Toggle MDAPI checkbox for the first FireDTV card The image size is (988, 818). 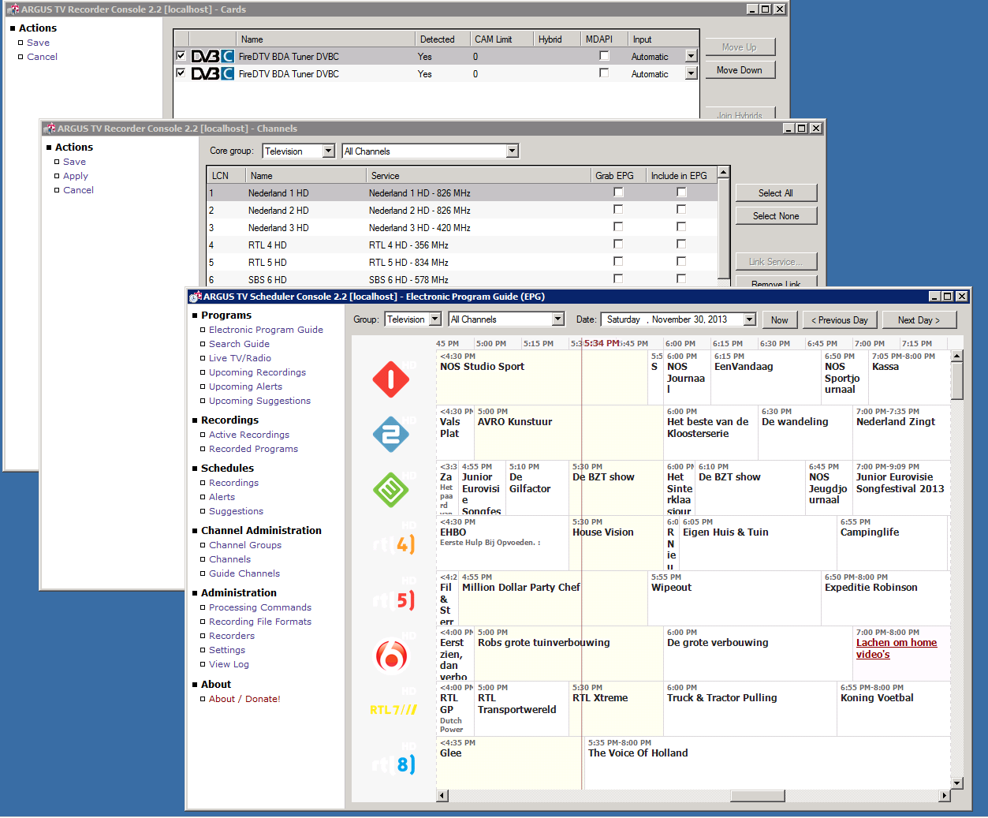click(604, 56)
